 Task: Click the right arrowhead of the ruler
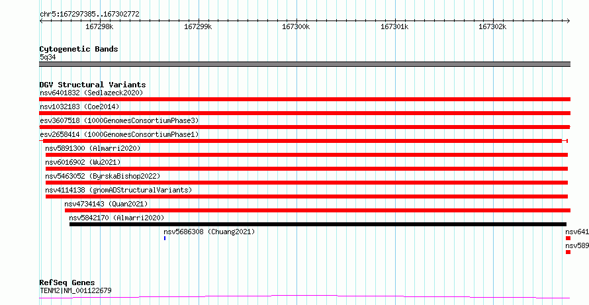click(568, 21)
